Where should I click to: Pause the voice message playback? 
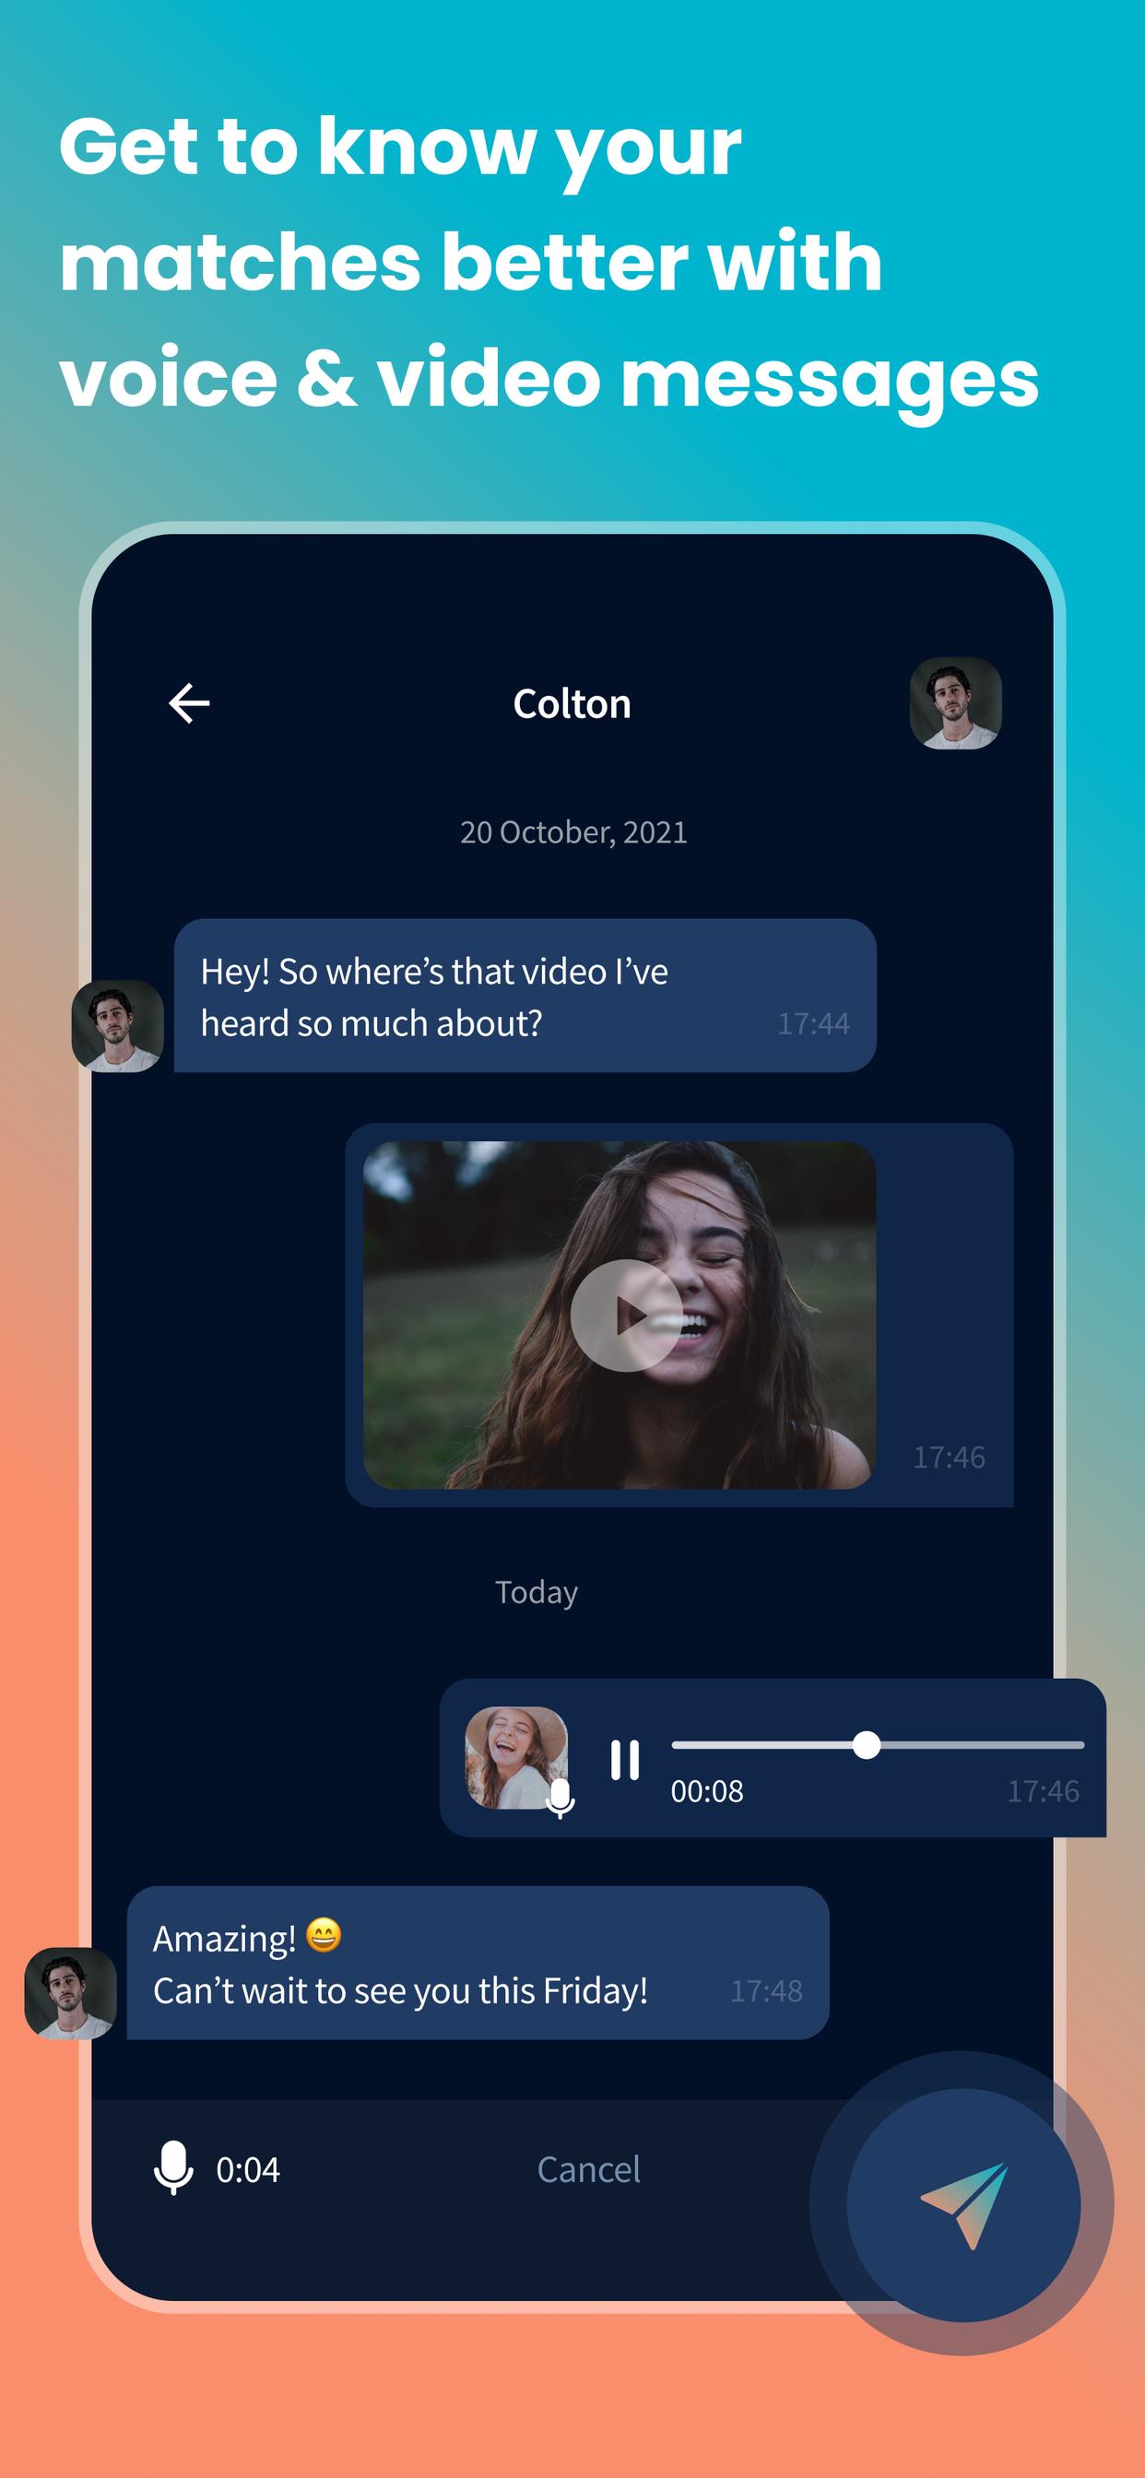coord(624,1760)
